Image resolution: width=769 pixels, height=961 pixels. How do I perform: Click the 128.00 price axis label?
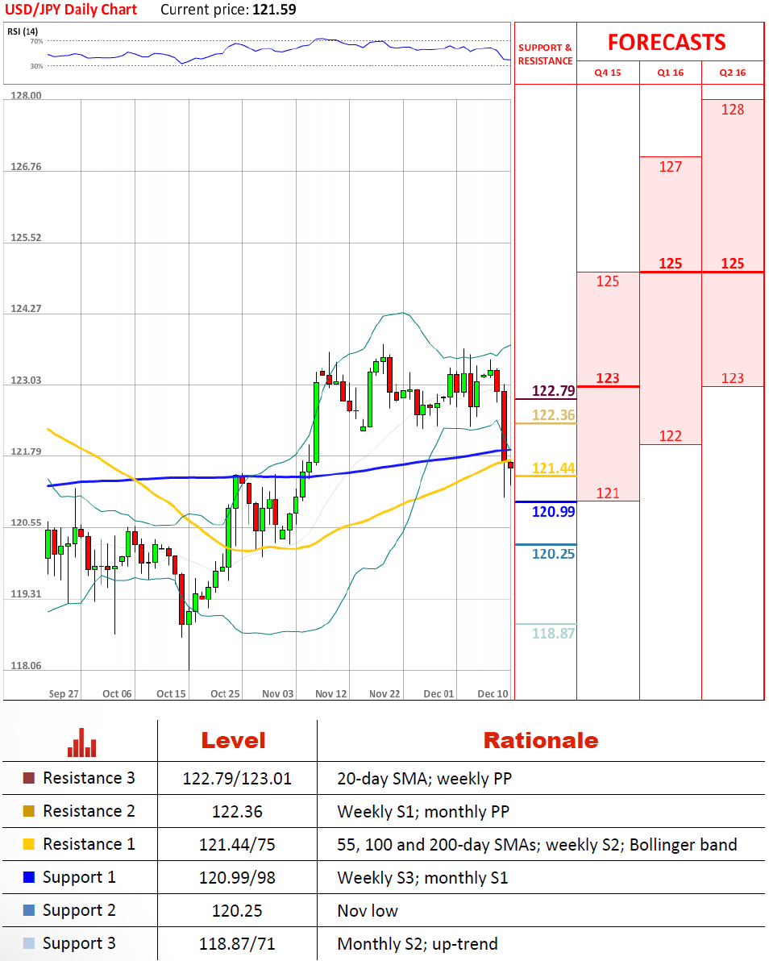pos(27,95)
